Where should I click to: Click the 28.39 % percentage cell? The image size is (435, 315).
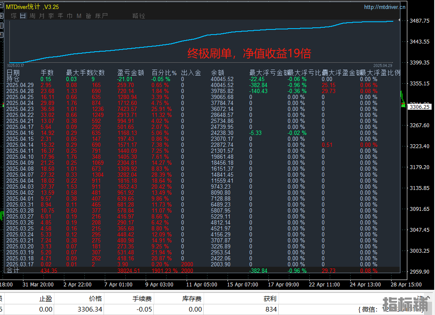tap(161, 175)
